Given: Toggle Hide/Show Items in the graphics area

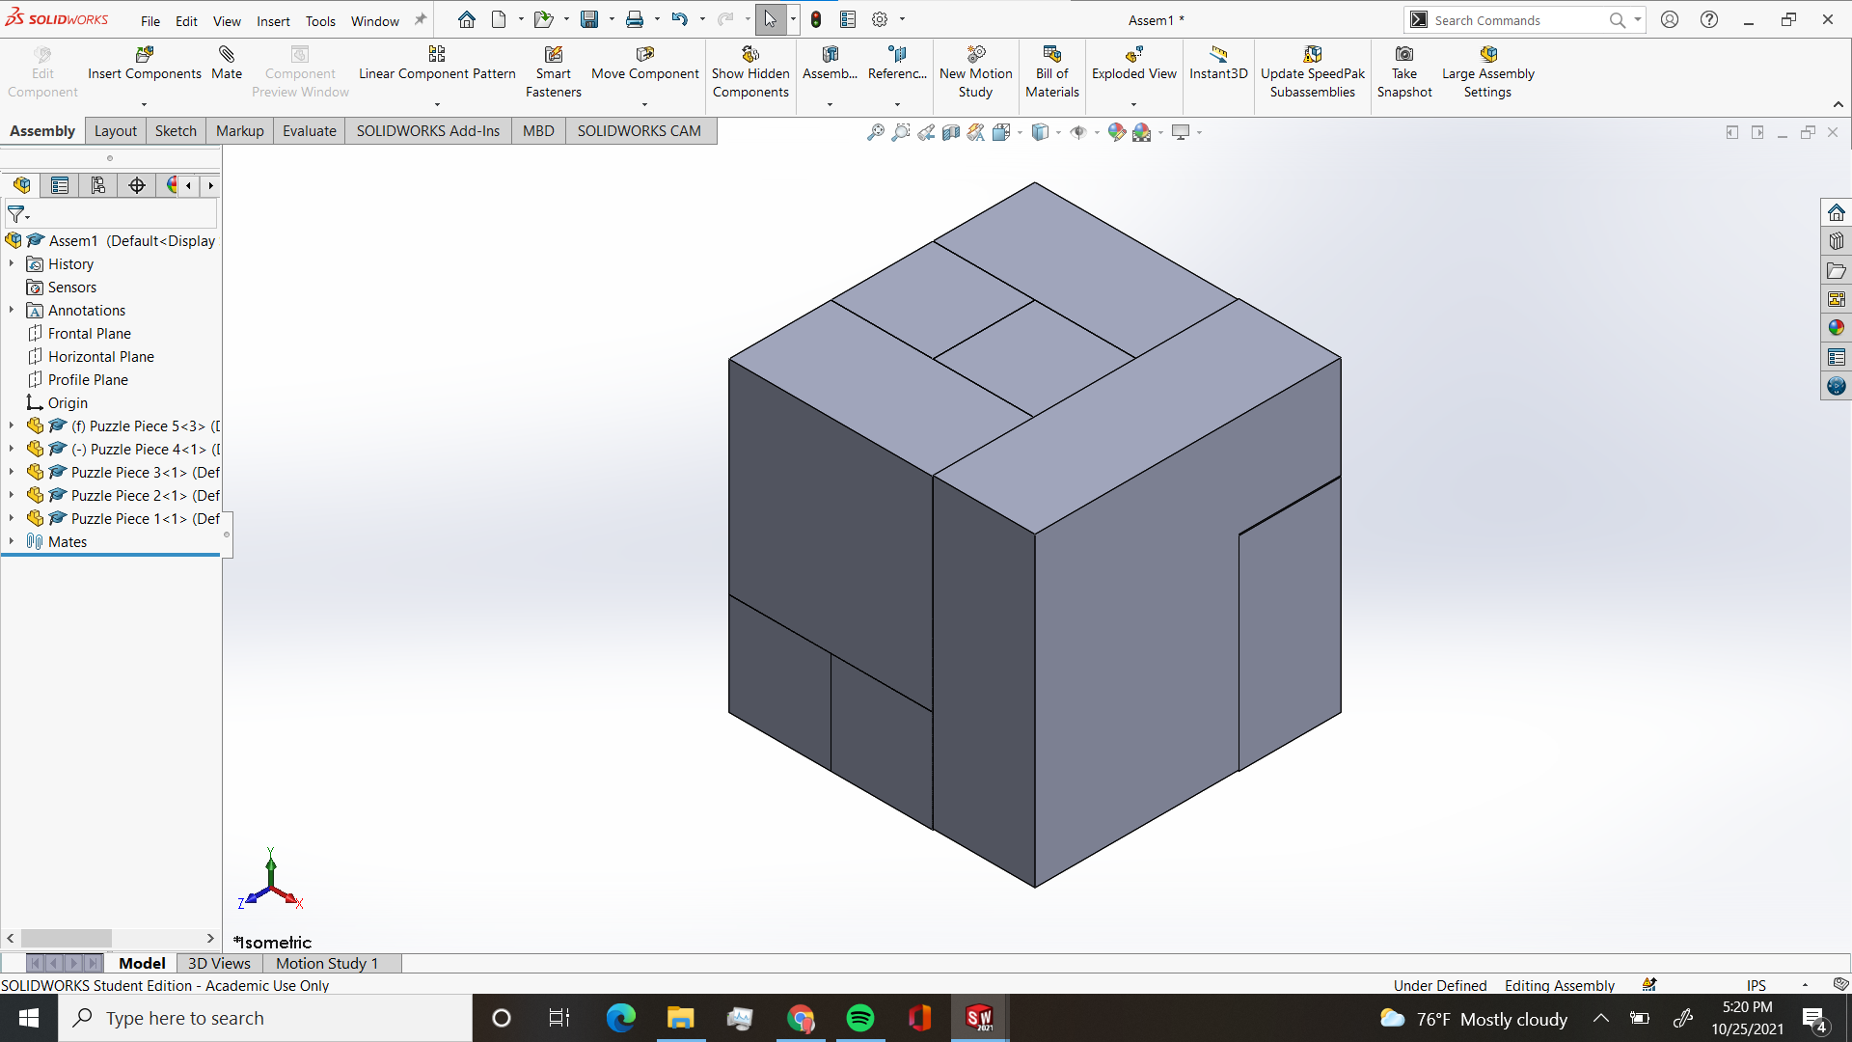Looking at the screenshot, I should pos(1078,132).
